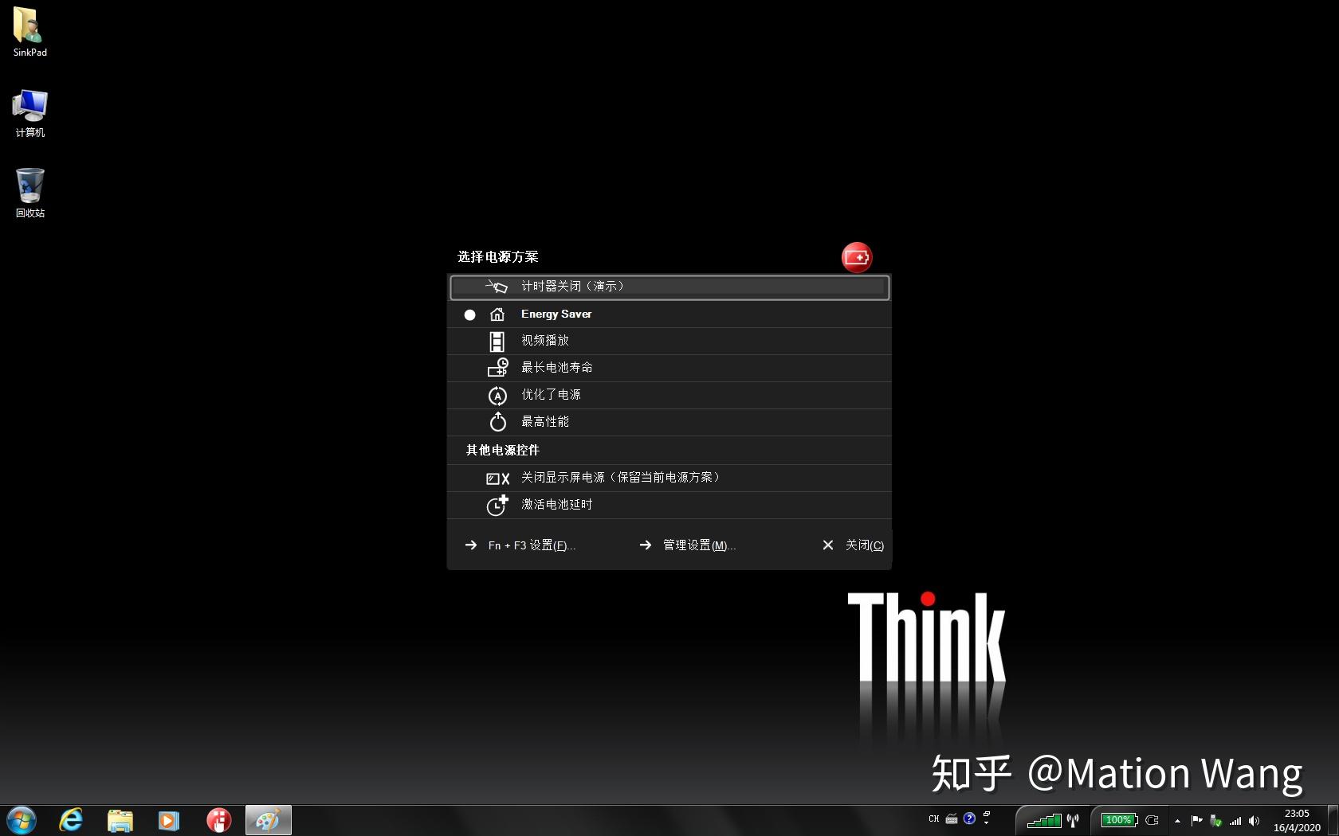1339x836 pixels.
Task: Click the clock showing 23:05 in tray
Action: 1294,815
